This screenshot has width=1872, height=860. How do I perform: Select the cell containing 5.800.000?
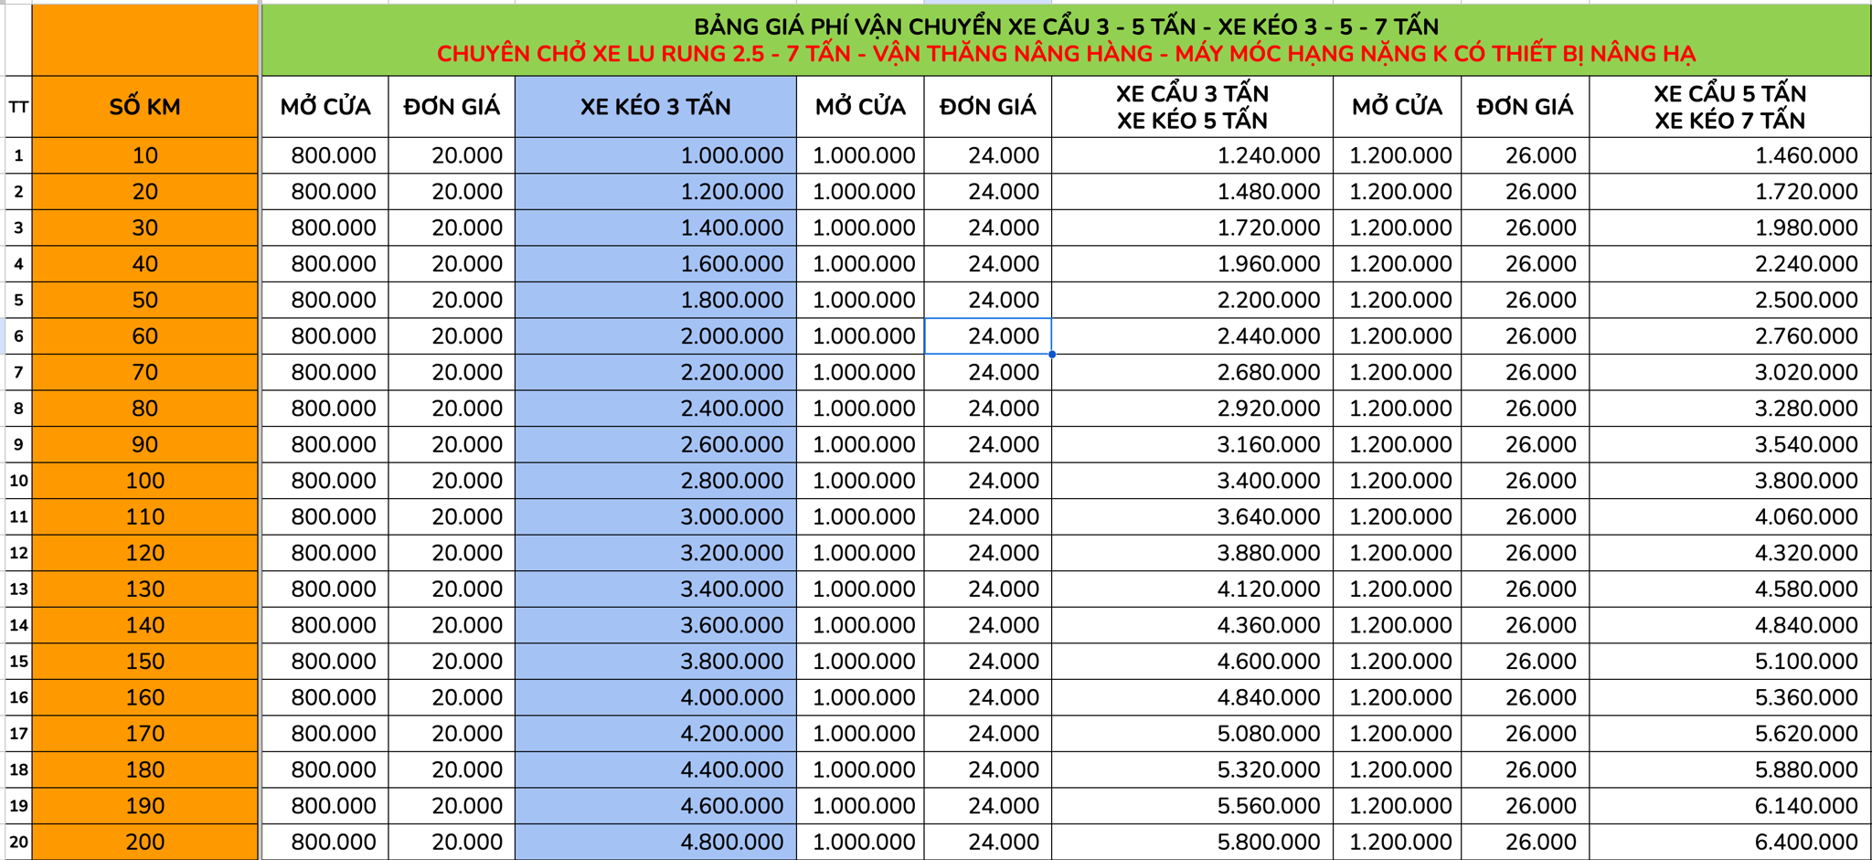click(1192, 842)
